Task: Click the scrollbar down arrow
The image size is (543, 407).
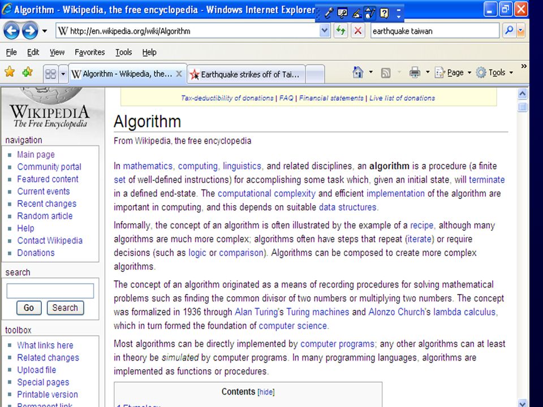Action: [x=523, y=402]
